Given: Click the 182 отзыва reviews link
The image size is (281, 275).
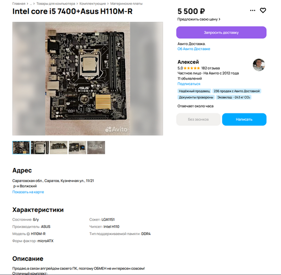Looking at the screenshot, I should click(210, 68).
